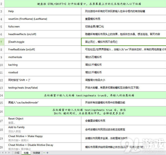The image size is (166, 155).
Task: Select the 重置模拟市民 cell
Action: click(x=124, y=19)
